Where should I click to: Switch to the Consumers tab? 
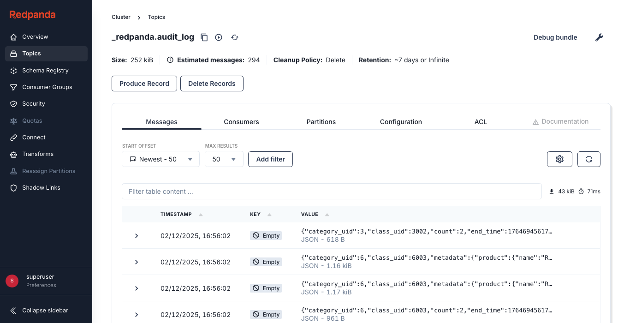tap(241, 121)
